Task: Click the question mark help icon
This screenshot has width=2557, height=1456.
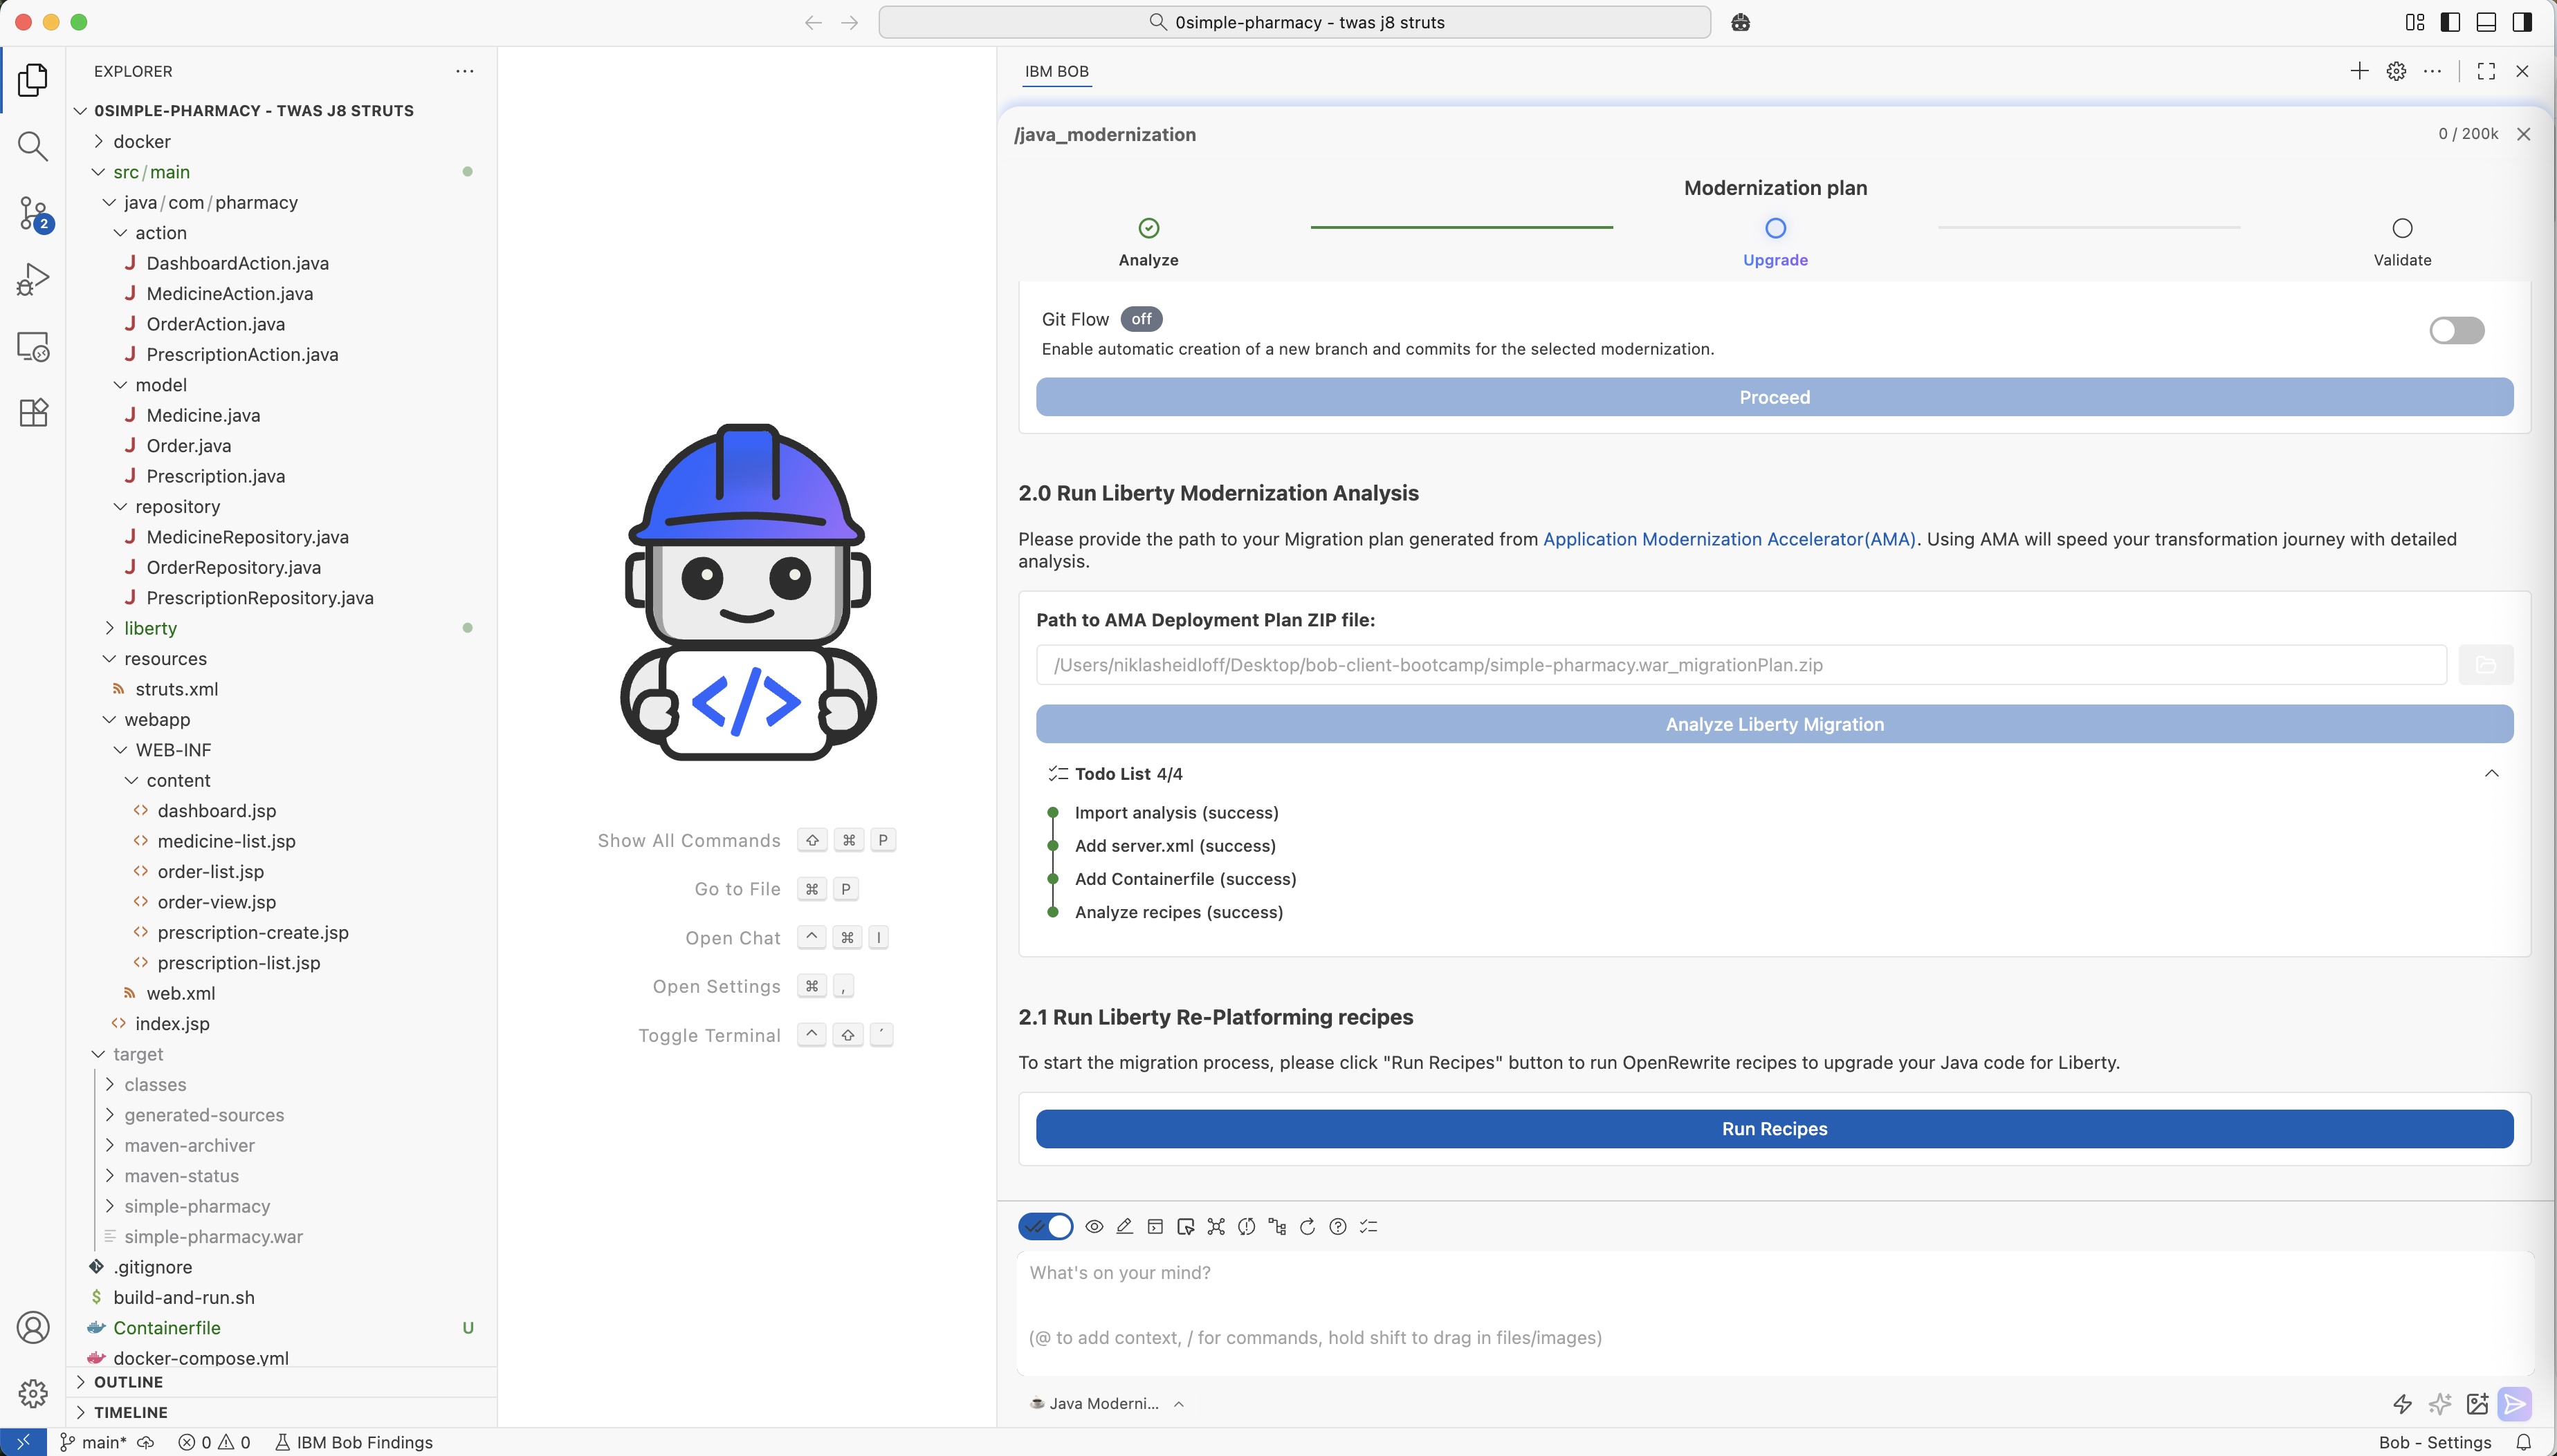Action: pos(1337,1227)
